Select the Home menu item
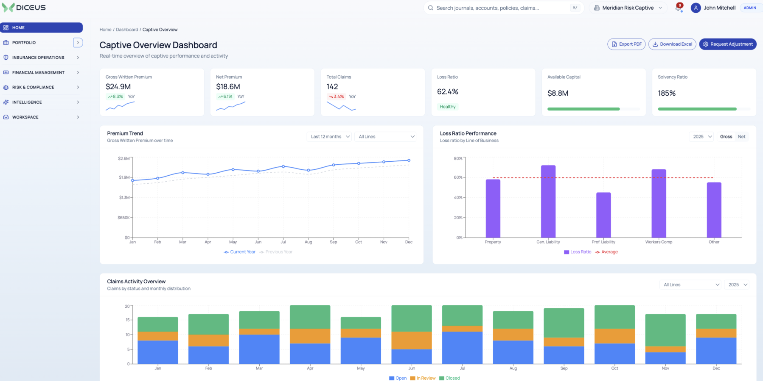Screen dimensions: 763x381 pyautogui.click(x=42, y=28)
